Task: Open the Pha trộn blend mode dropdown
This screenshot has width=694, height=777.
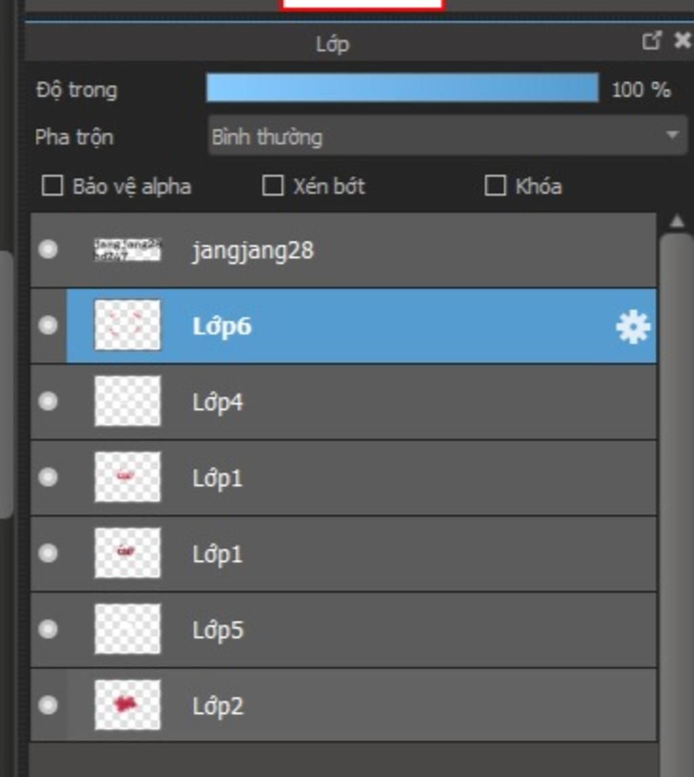Action: tap(447, 135)
